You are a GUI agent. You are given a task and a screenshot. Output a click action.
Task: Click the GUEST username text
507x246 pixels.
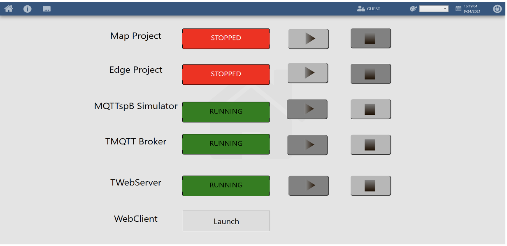(x=374, y=9)
